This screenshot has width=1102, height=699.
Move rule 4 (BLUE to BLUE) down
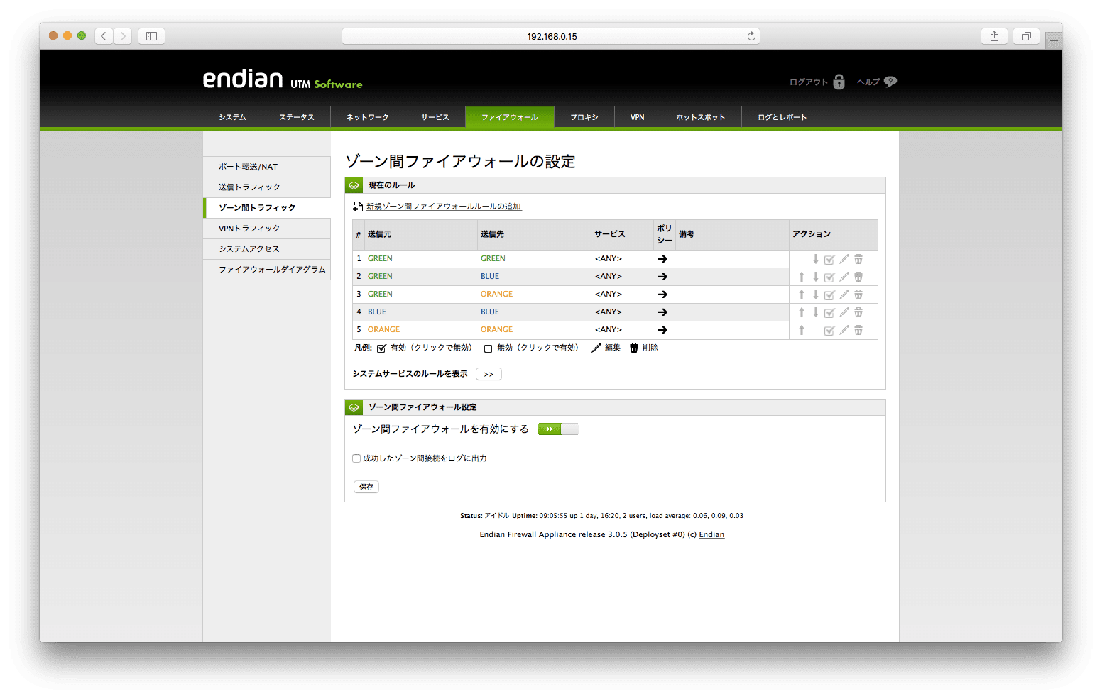(816, 312)
